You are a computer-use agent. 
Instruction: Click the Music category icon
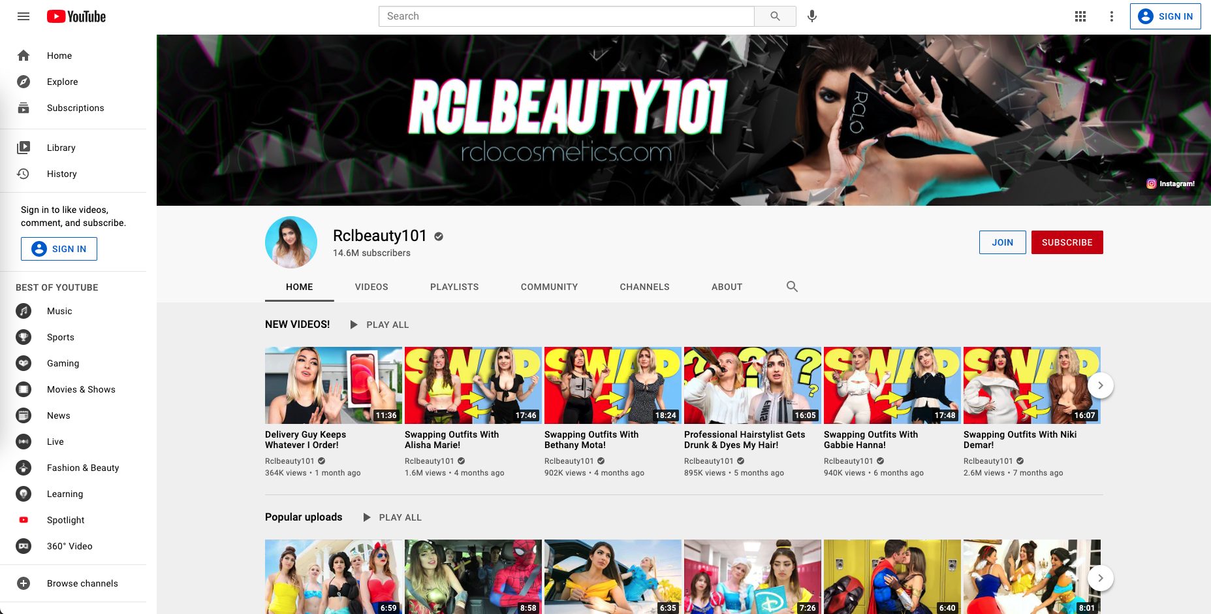24,311
